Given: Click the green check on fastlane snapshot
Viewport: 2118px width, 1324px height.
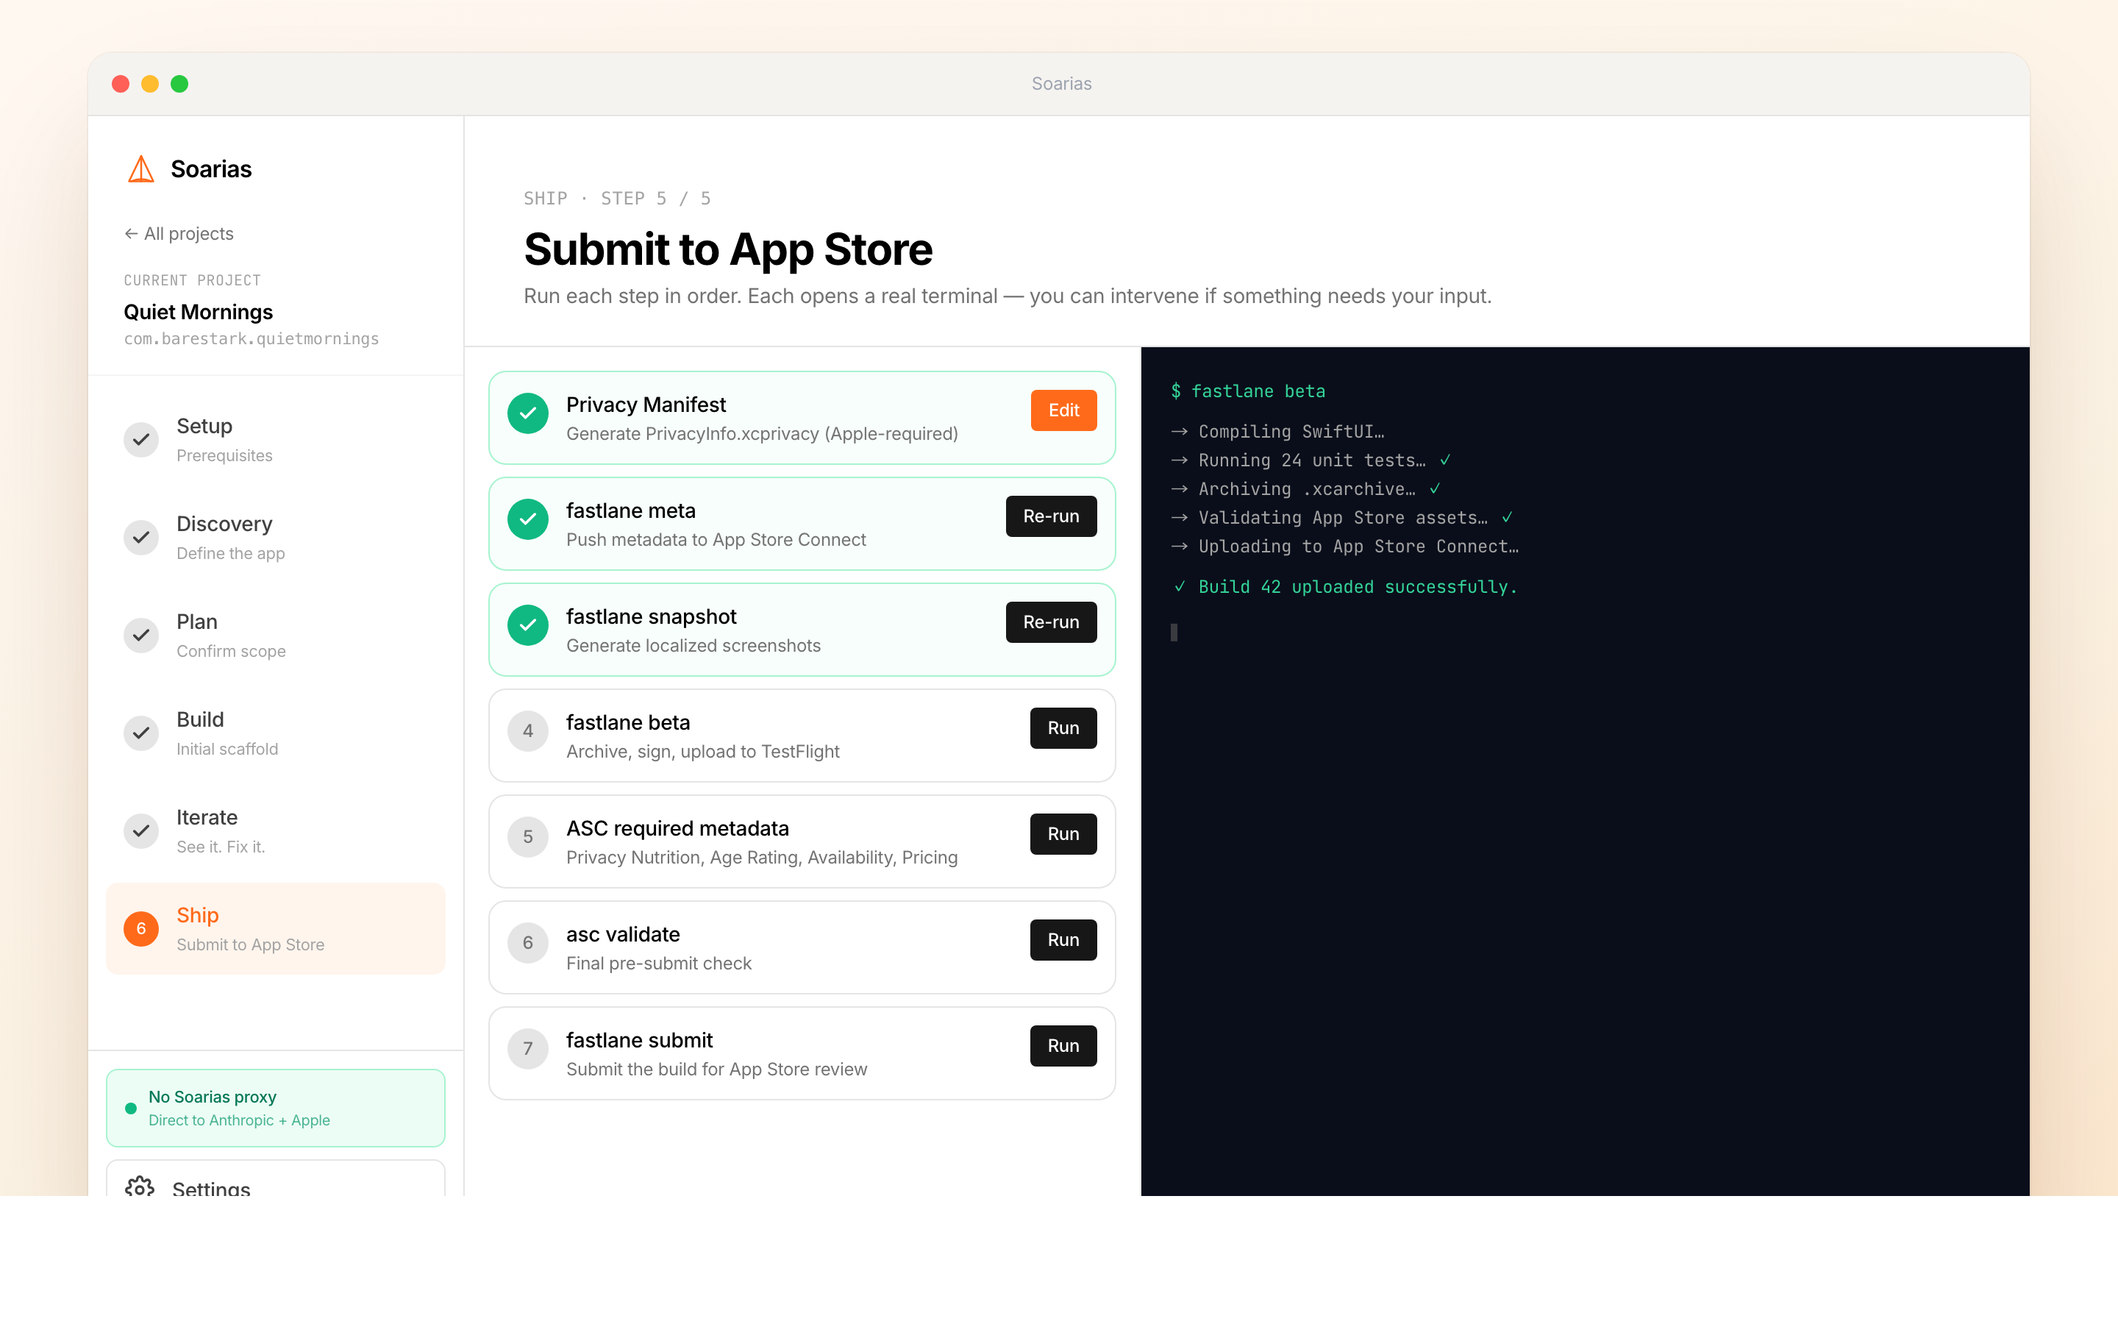Looking at the screenshot, I should click(528, 625).
